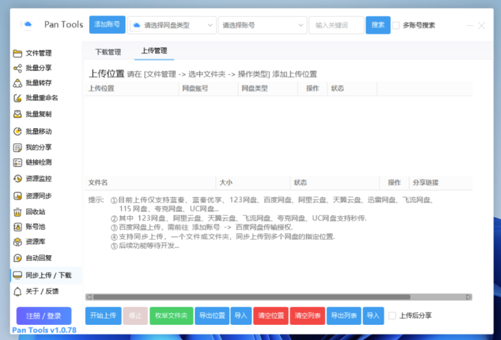Click the 文件管理 folder icon in sidebar
The image size is (501, 340).
[18, 53]
